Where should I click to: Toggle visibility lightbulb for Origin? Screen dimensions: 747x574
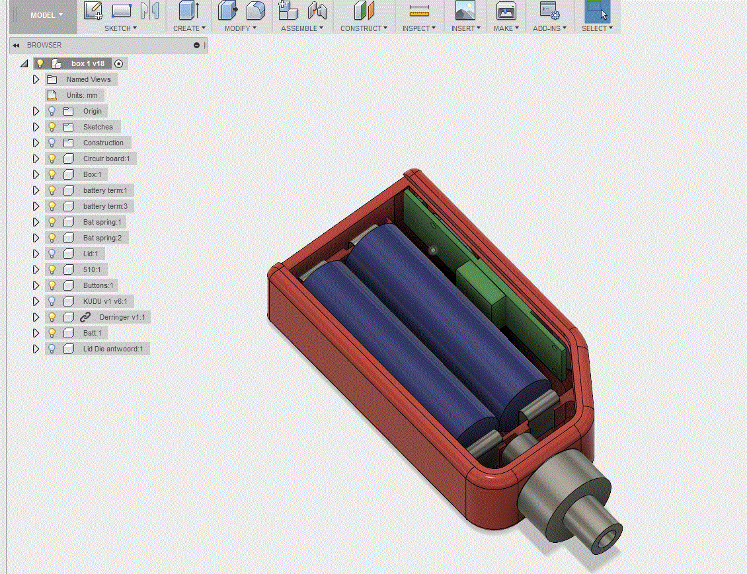pyautogui.click(x=52, y=111)
